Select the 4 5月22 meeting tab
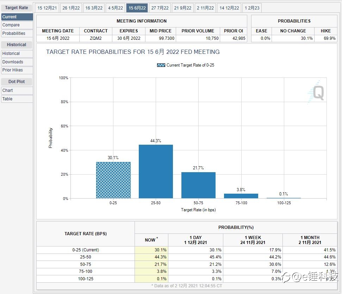The image size is (342, 294). (x=116, y=8)
